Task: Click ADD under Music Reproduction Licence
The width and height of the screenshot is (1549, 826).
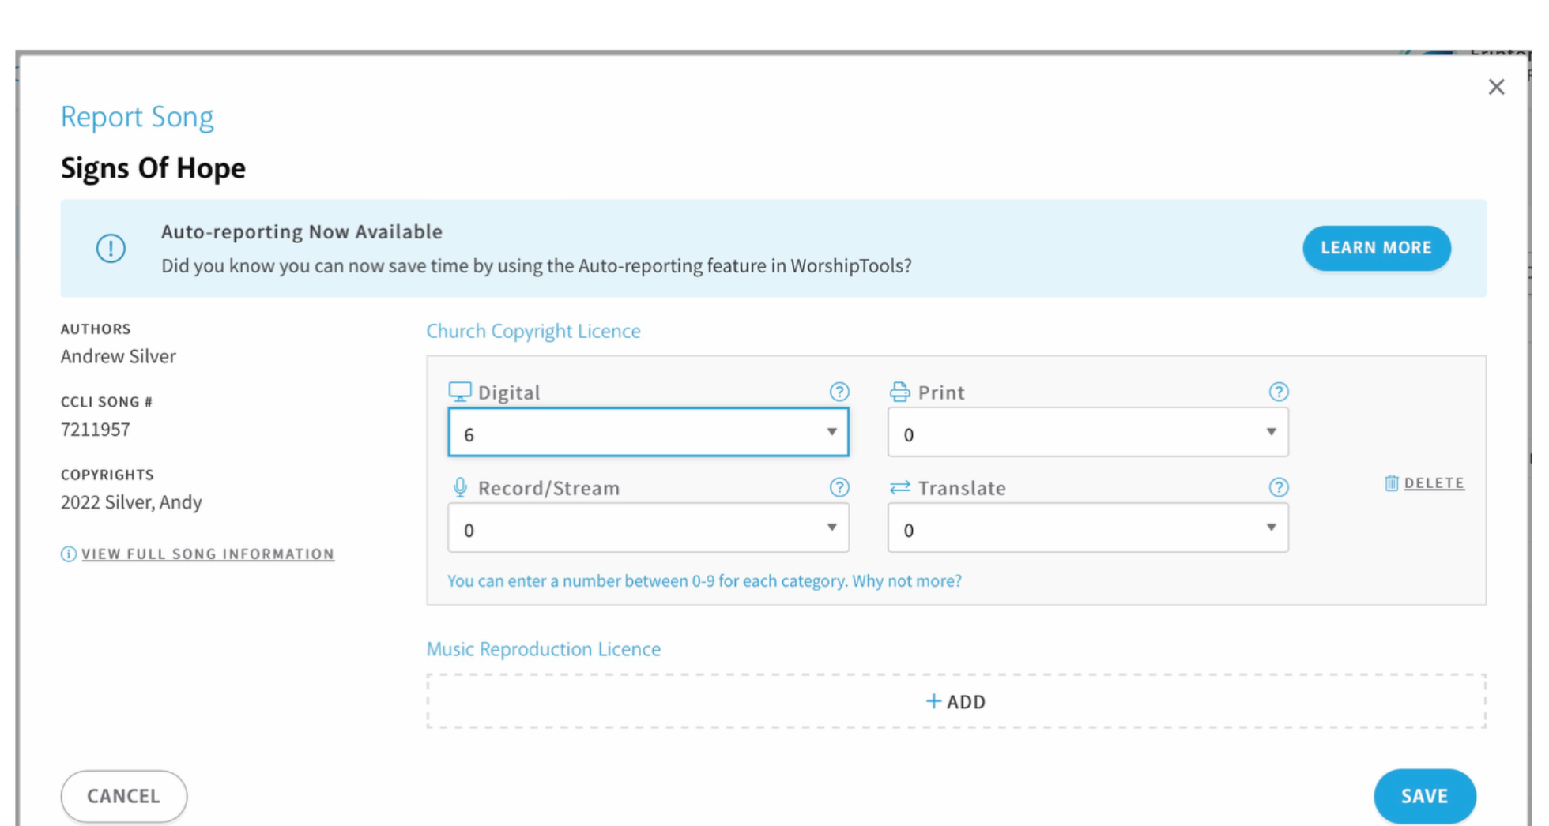Action: click(x=956, y=701)
